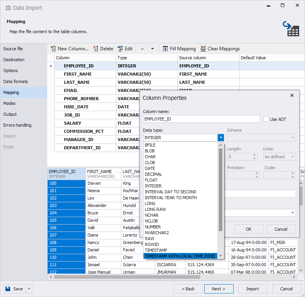Click the data type list scrollbar thumb
The image size is (305, 297).
coord(220,190)
